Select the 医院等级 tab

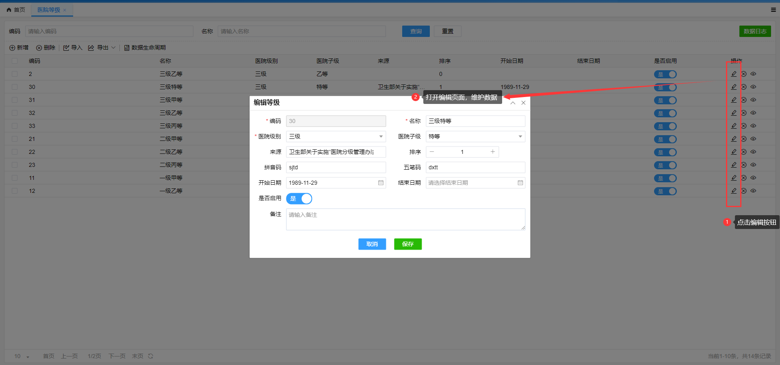click(49, 10)
